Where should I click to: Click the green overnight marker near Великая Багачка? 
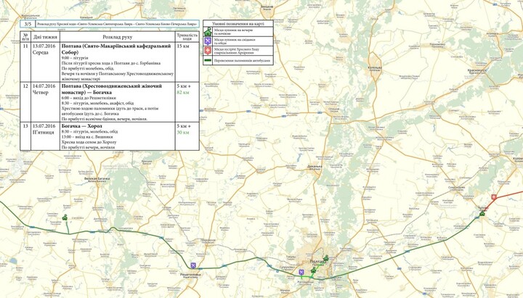point(65,217)
